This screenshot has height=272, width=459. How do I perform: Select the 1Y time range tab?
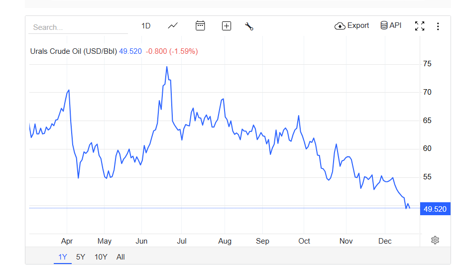(x=63, y=257)
